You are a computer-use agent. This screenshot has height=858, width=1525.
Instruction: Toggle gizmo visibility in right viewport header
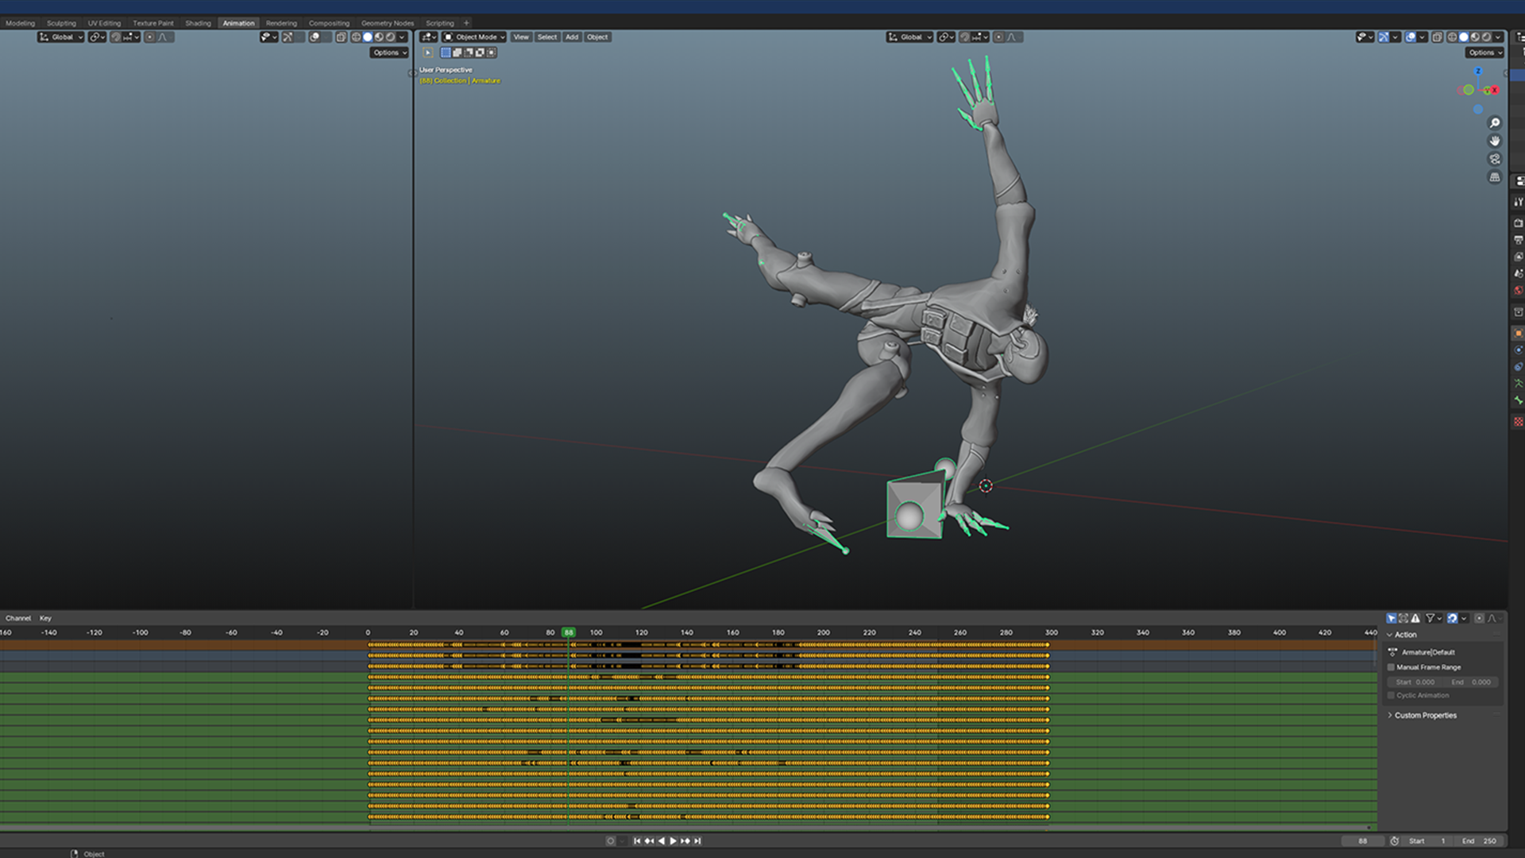click(1384, 37)
